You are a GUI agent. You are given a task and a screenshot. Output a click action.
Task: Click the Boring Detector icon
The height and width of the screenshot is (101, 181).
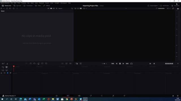(x=3, y=64)
